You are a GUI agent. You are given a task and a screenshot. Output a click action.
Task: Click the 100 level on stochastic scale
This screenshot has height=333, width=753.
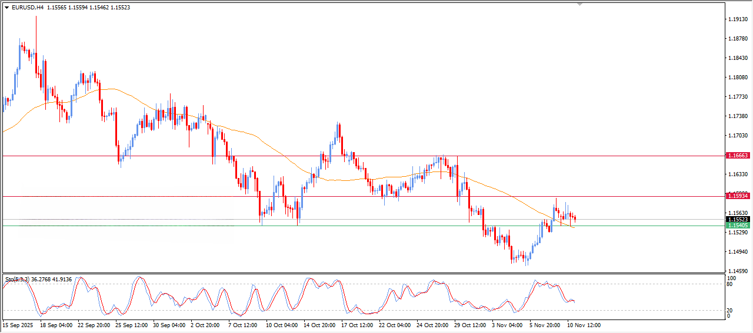click(x=732, y=278)
